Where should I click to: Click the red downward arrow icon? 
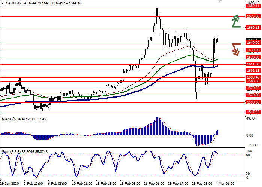click(235, 49)
